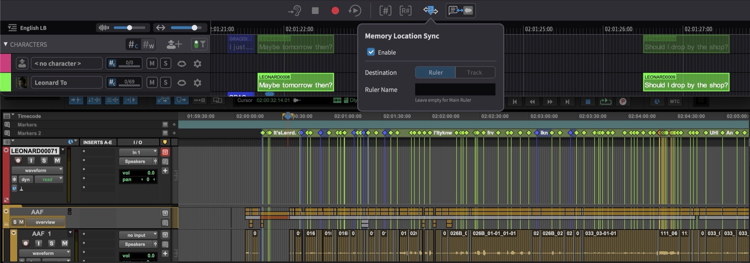Click the I / O column header

138,142
